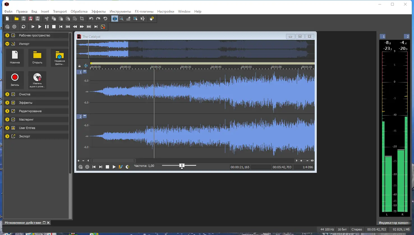The width and height of the screenshot is (414, 235).
Task: Click the arm-record icon in The Catalyst window
Action: point(81,167)
